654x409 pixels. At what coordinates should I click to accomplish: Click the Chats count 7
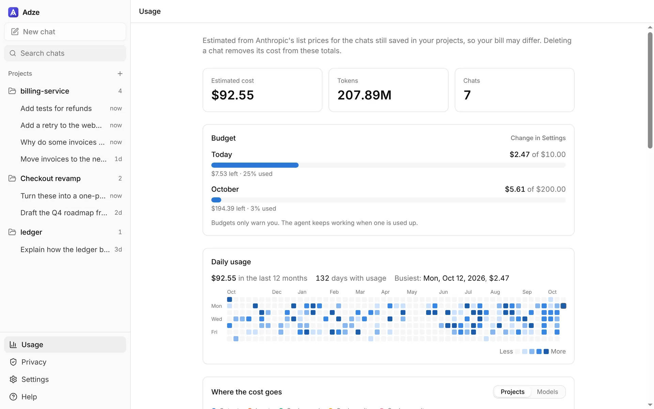click(x=467, y=95)
